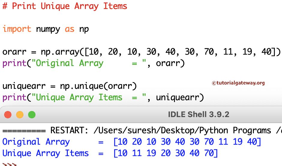Click 'numpy' in the import line
This screenshot has width=282, height=166.
(x=48, y=29)
